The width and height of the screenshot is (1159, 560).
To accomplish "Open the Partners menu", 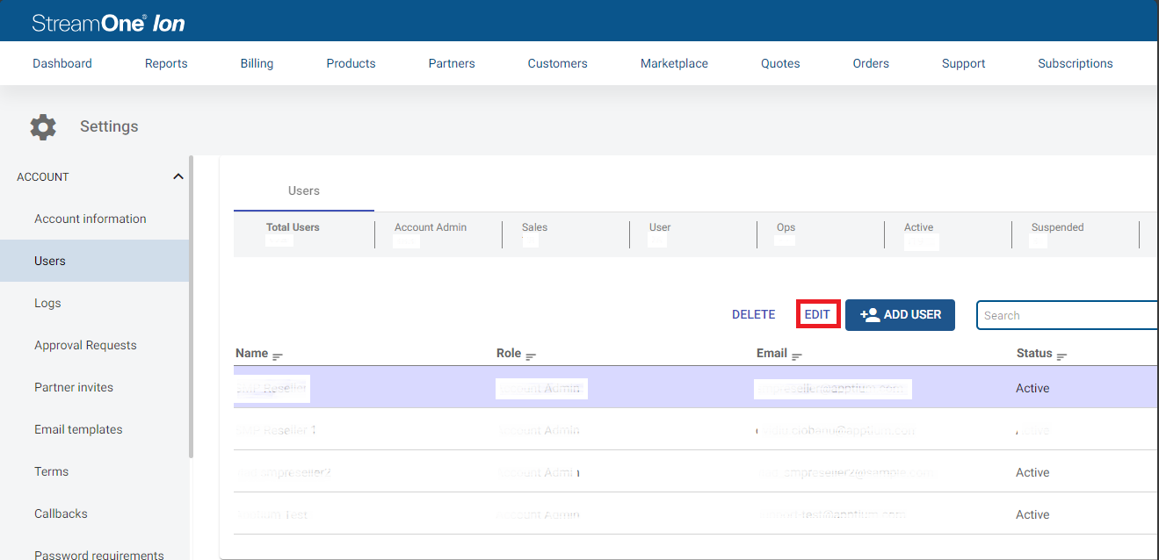I will tap(452, 63).
